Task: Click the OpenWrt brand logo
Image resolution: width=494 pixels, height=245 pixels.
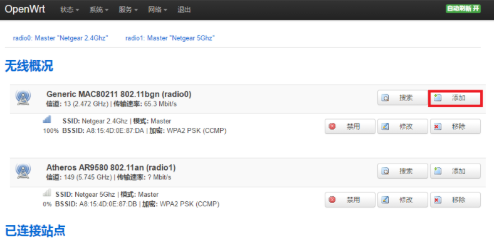Action: click(x=25, y=9)
